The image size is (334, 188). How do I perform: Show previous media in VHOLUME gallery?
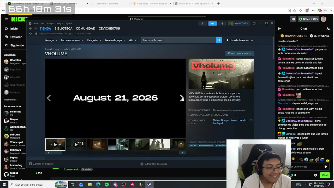(x=49, y=98)
